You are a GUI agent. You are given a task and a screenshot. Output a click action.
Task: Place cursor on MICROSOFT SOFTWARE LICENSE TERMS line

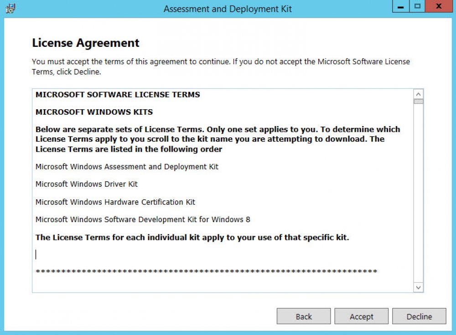tap(118, 95)
